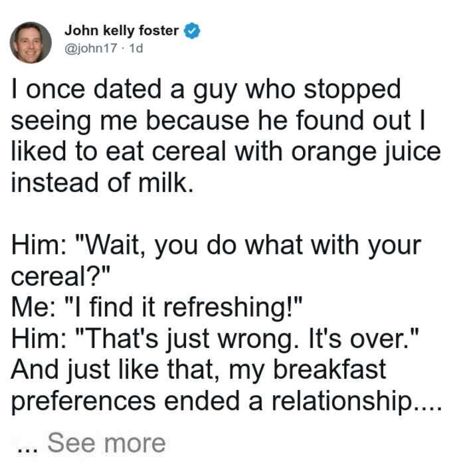Open John kelly foster's profile picture
The image size is (465, 465).
pos(31,43)
